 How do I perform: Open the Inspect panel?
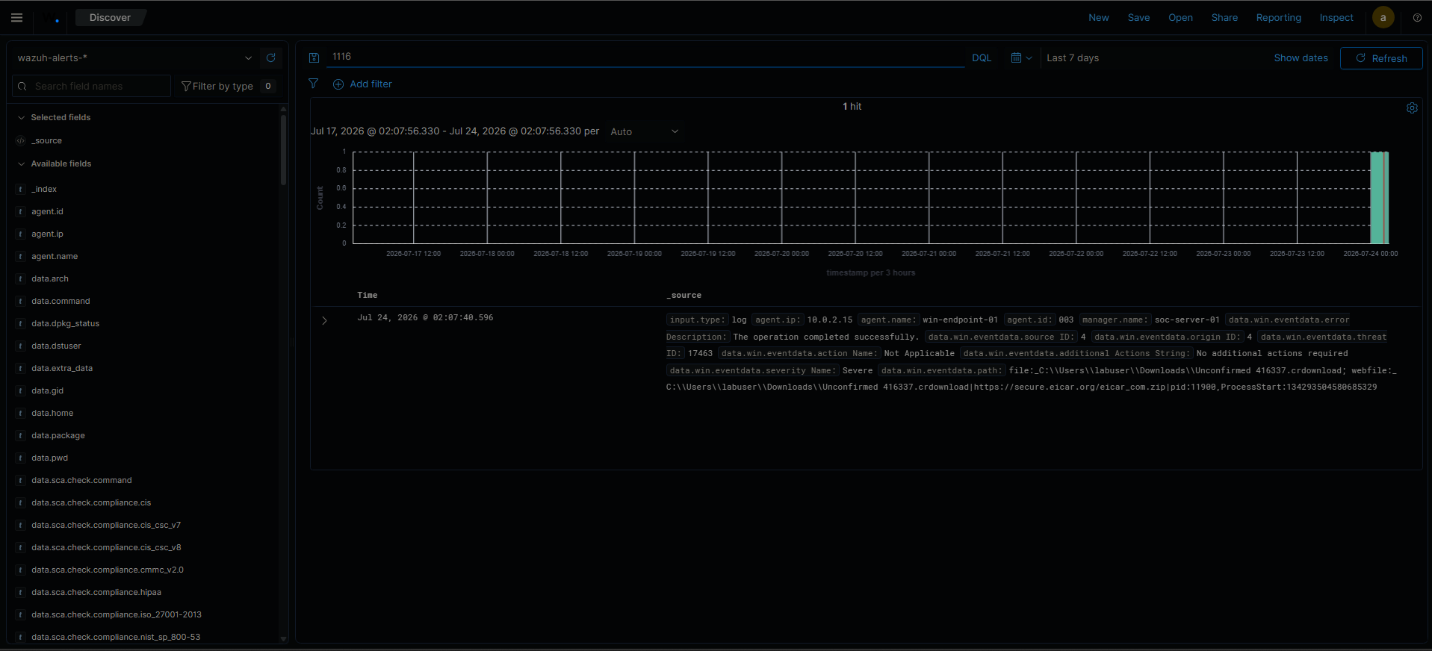point(1336,18)
